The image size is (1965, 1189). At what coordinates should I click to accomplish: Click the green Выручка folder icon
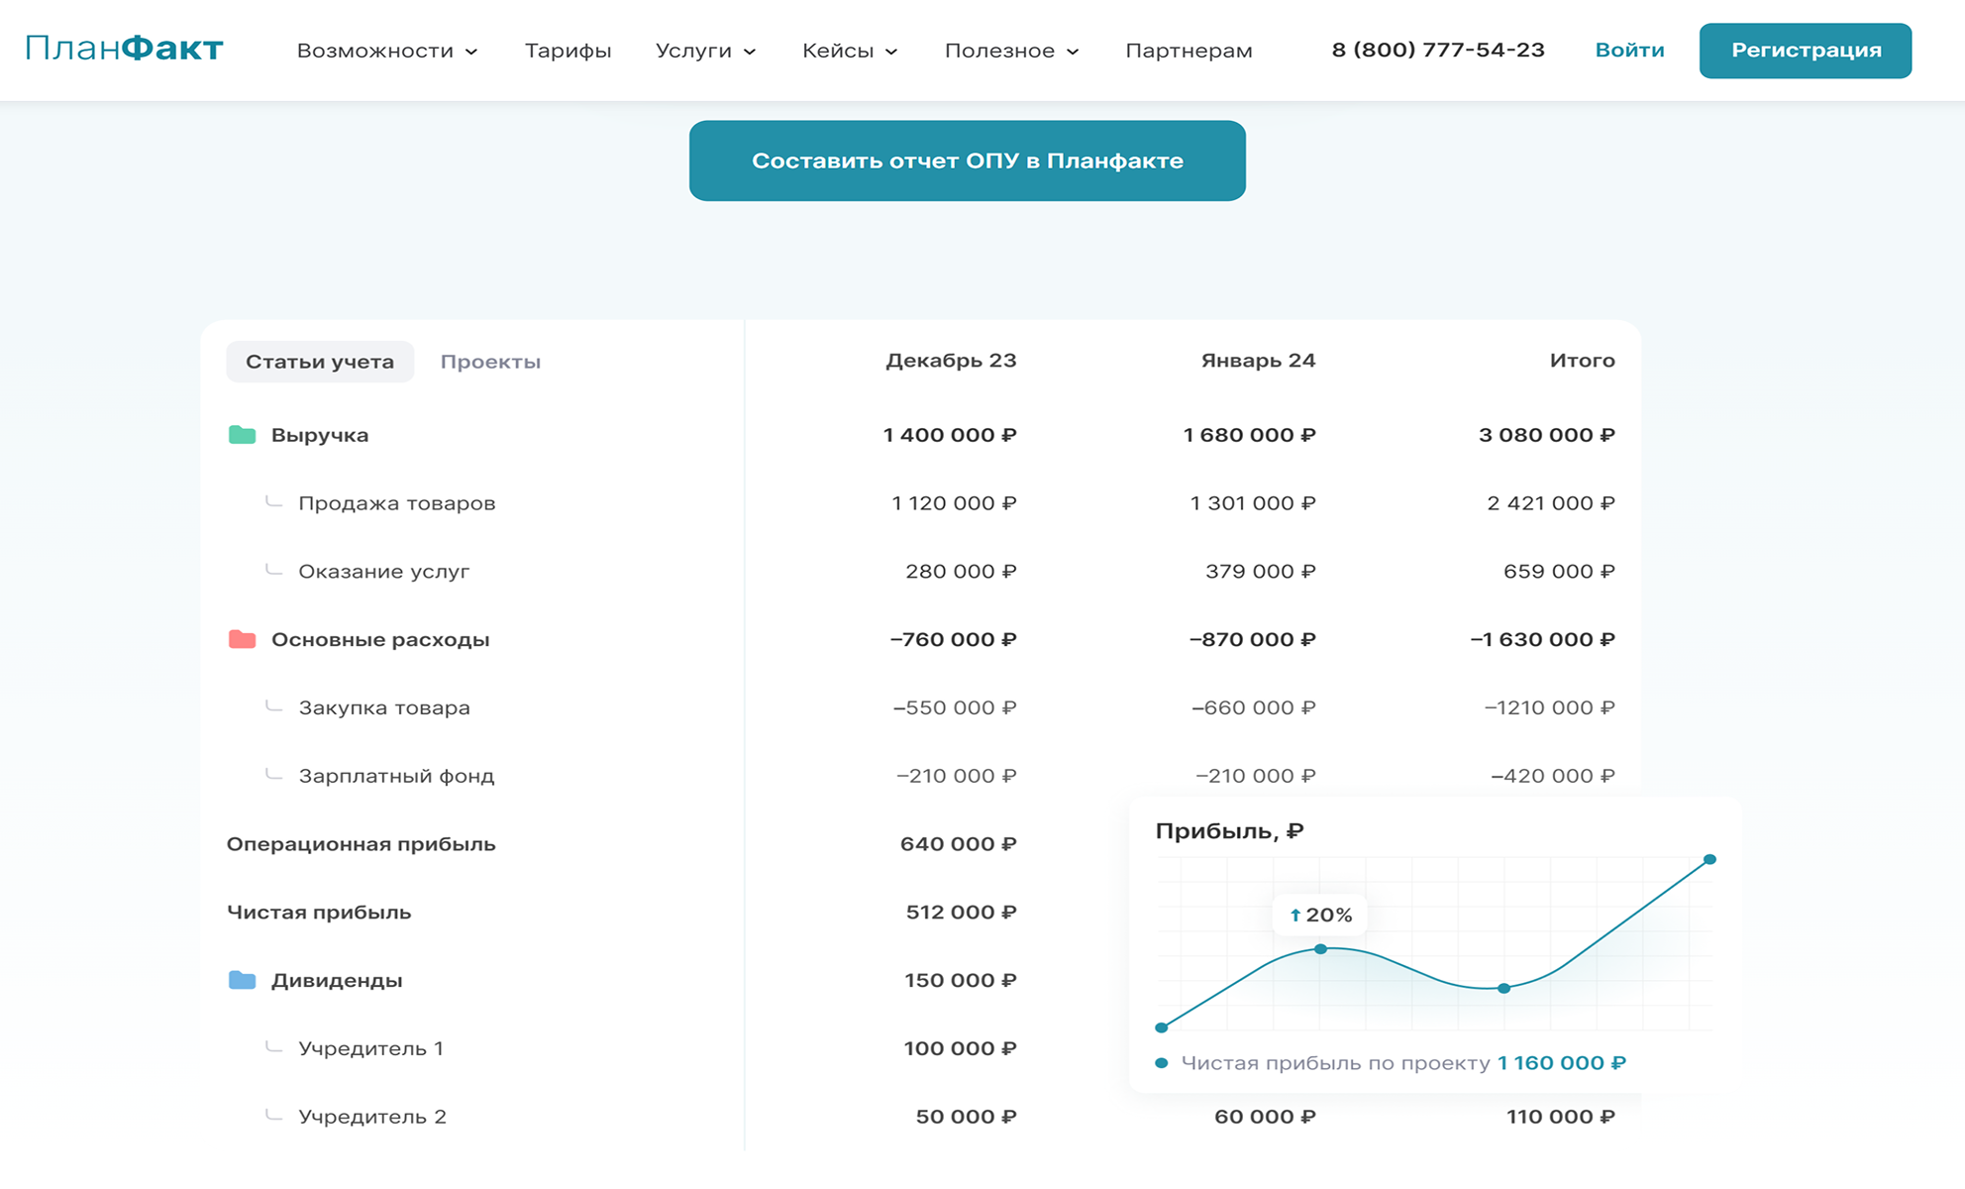click(242, 435)
